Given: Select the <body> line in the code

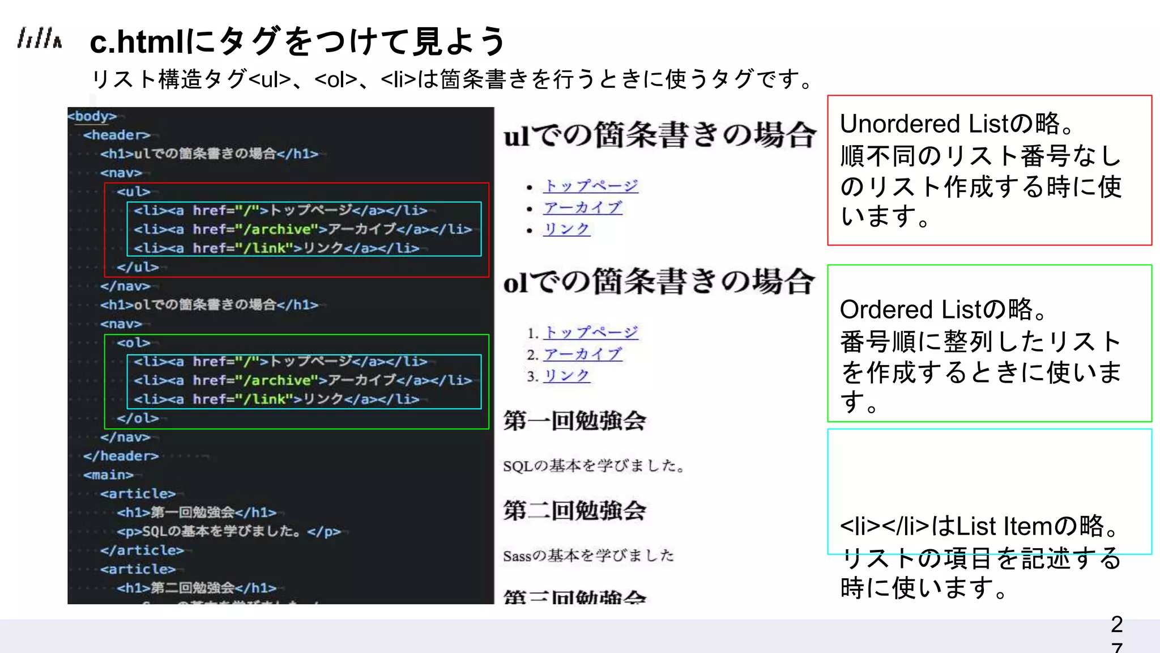Looking at the screenshot, I should point(92,116).
